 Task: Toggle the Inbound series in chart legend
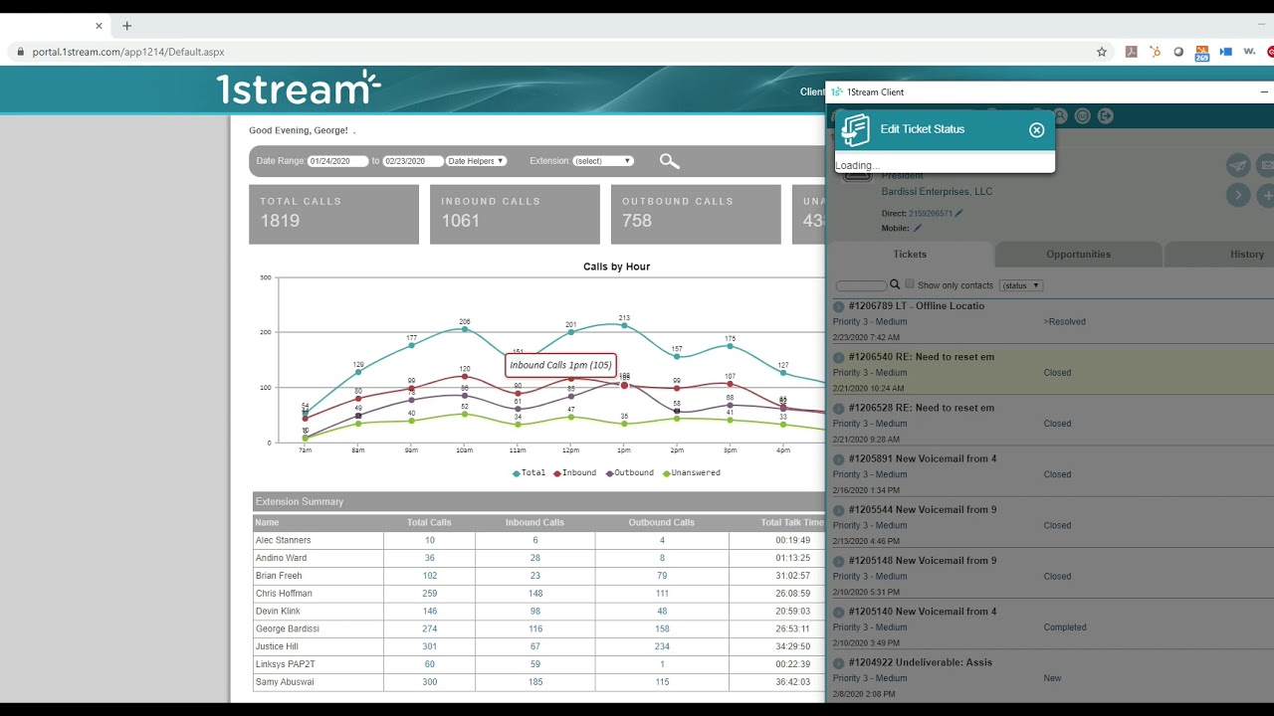(x=575, y=473)
